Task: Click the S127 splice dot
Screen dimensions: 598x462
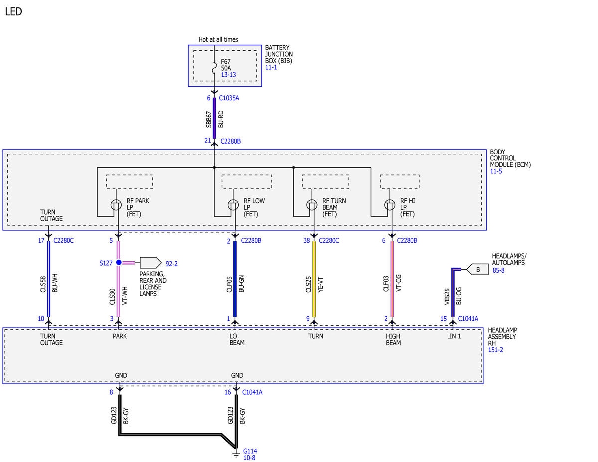Action: [119, 262]
